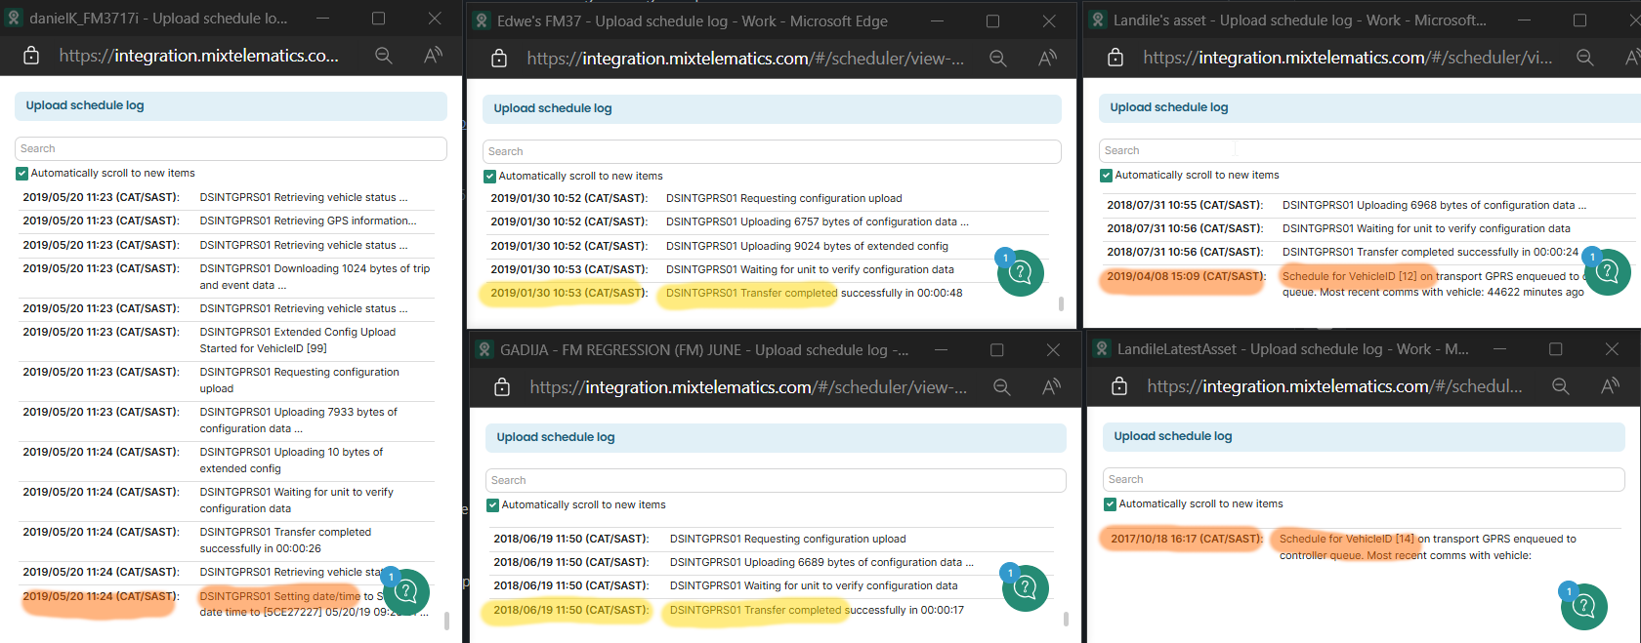Click the lock icon in danielK_FM3717i window

tap(31, 56)
